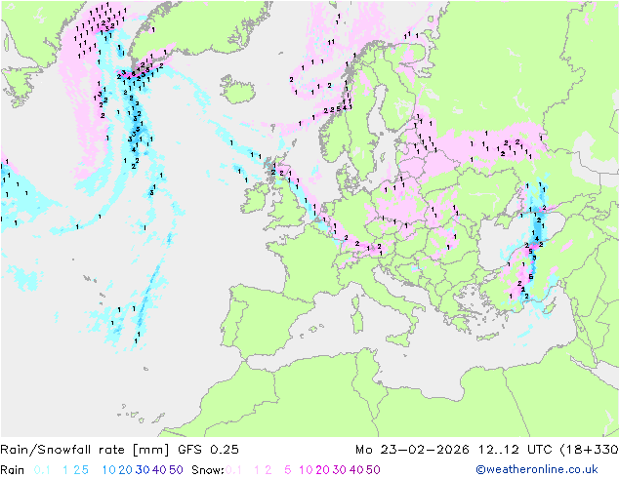Click the 'Rain/Snowfall rate [mm]' title text
The height and width of the screenshot is (478, 619).
pyautogui.click(x=85, y=450)
